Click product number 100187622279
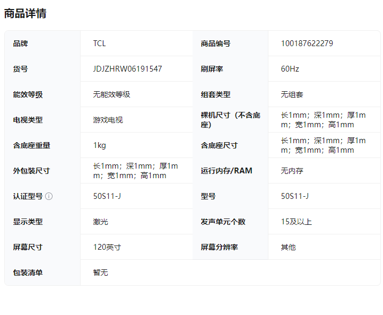 pos(307,43)
